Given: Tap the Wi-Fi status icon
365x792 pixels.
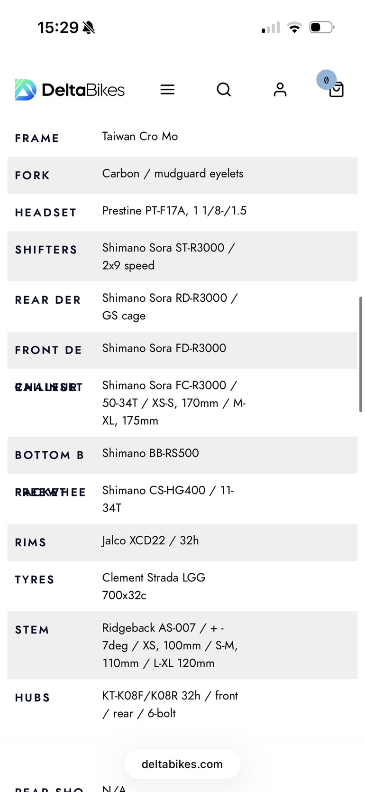Looking at the screenshot, I should coord(294,28).
